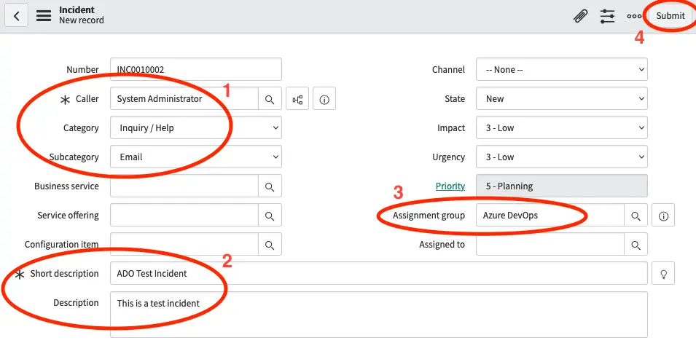Open the Channel dropdown

point(561,70)
